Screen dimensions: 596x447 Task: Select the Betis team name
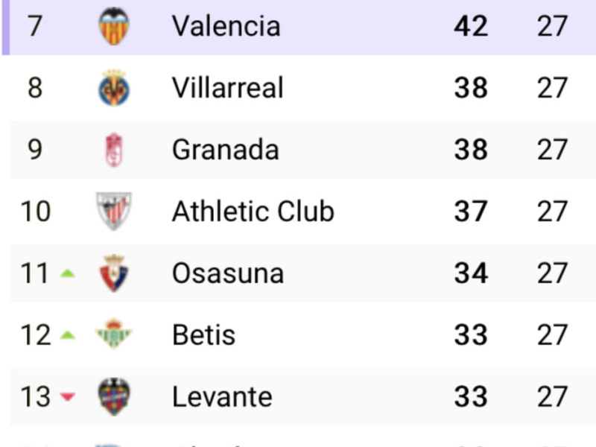203,335
